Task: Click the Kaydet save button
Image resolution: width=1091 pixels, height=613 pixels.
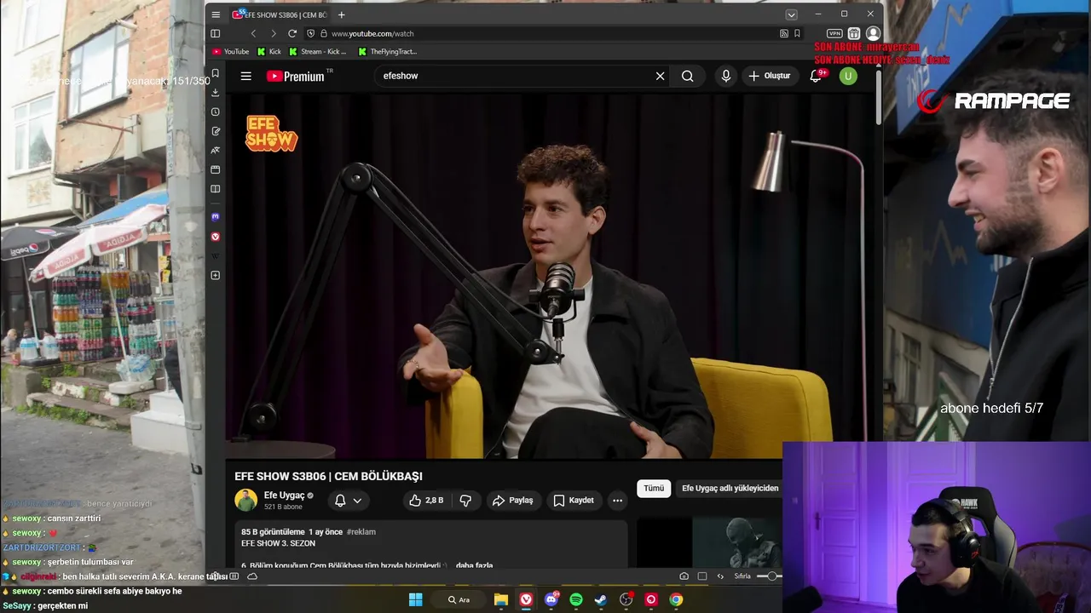Action: point(574,501)
